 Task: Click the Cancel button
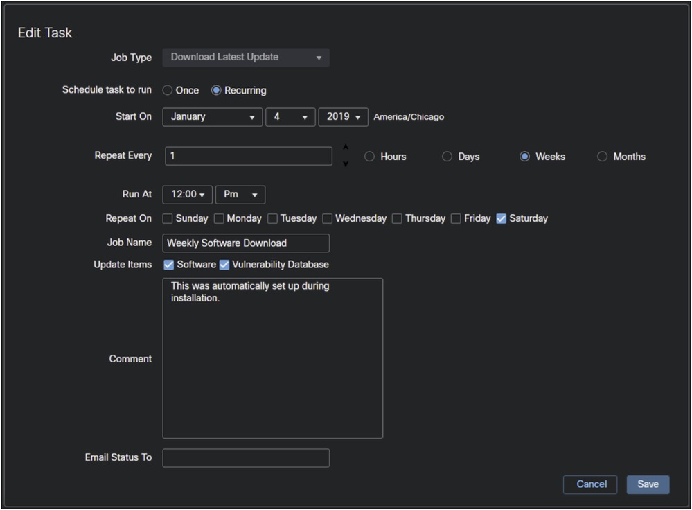click(x=590, y=484)
